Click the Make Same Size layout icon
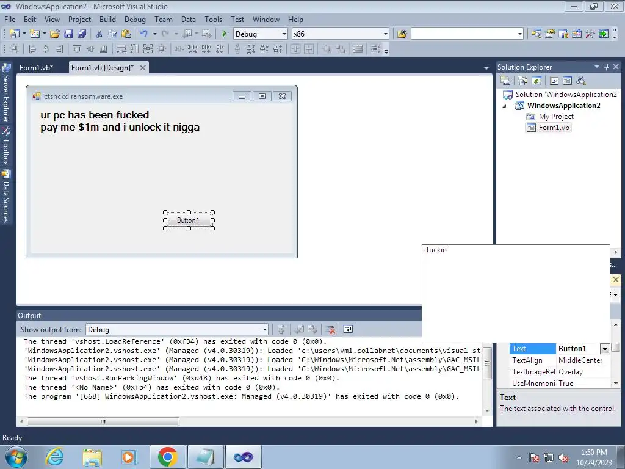The height and width of the screenshot is (469, 625). [148, 49]
